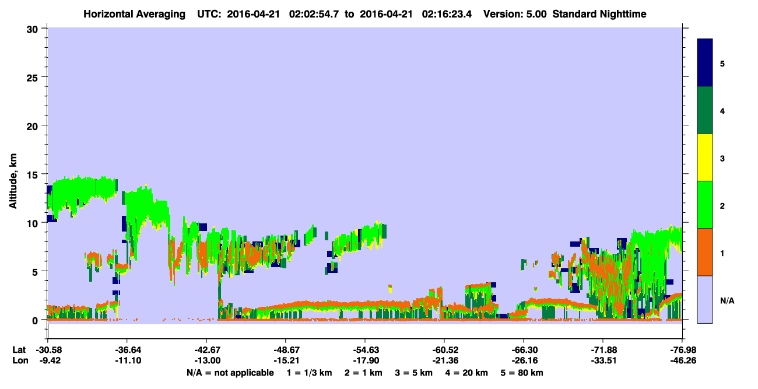Viewport: 758px width, 389px height.
Task: Click the latitude value -66.30
Action: coord(524,350)
